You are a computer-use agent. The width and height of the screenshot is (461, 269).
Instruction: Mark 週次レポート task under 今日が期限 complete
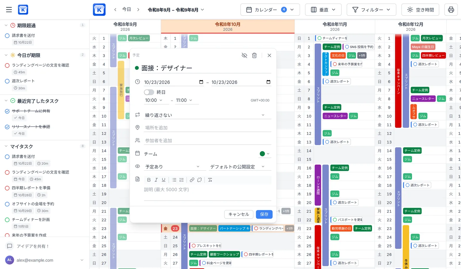[7, 81]
